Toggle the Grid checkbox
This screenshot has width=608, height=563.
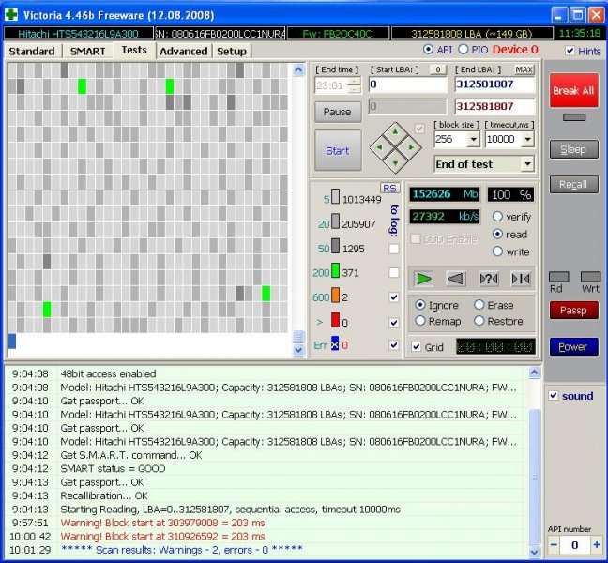coord(417,346)
